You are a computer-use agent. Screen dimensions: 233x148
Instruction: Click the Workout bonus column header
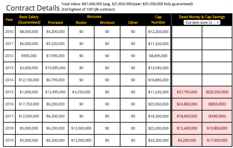point(107,23)
